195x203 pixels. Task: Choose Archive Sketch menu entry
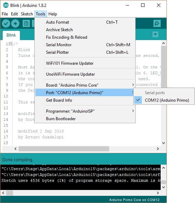[85, 30]
